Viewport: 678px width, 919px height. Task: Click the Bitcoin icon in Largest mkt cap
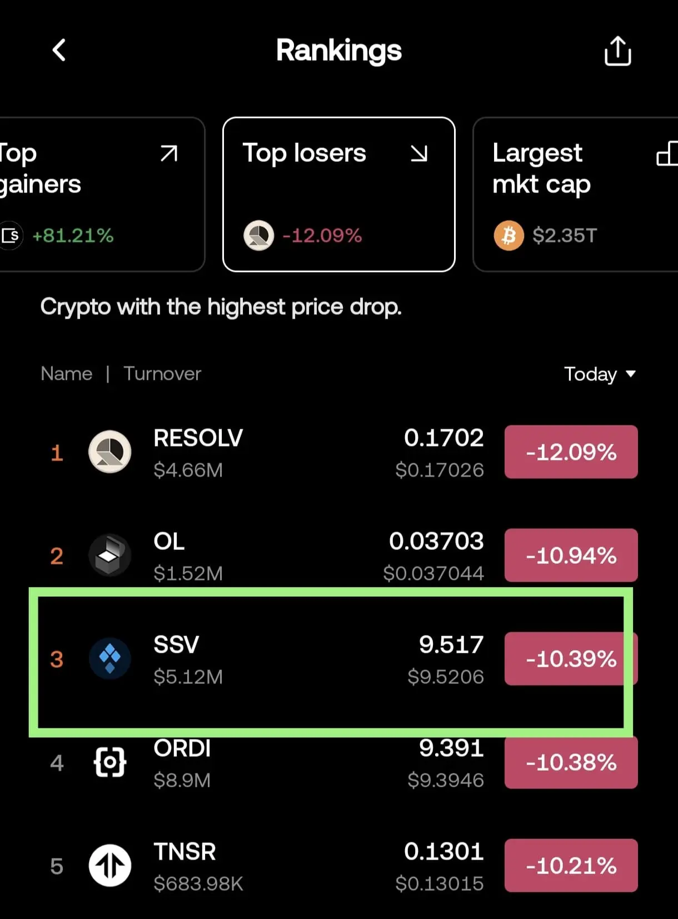(508, 236)
